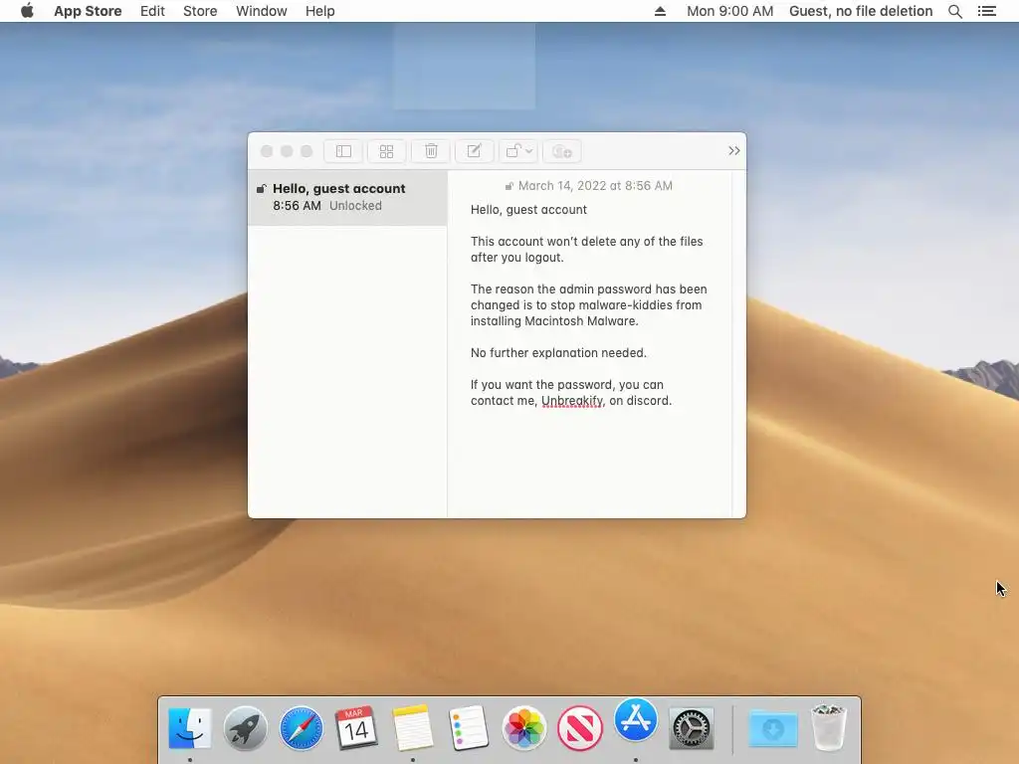The height and width of the screenshot is (764, 1019).
Task: Open Reminders from the Dock
Action: 469,728
